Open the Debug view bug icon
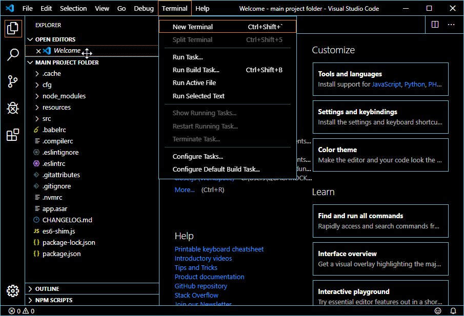 [x=13, y=108]
